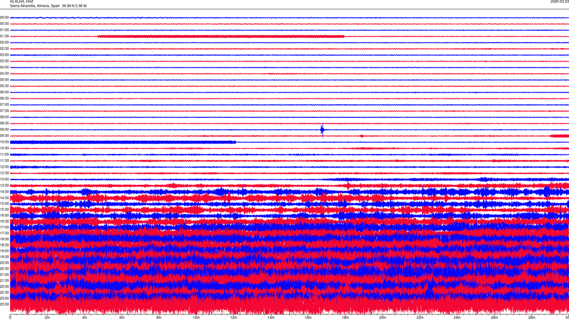This screenshot has height=320, width=569.
Task: Click the 28m tick on the minute axis
Action: pyautogui.click(x=532, y=318)
